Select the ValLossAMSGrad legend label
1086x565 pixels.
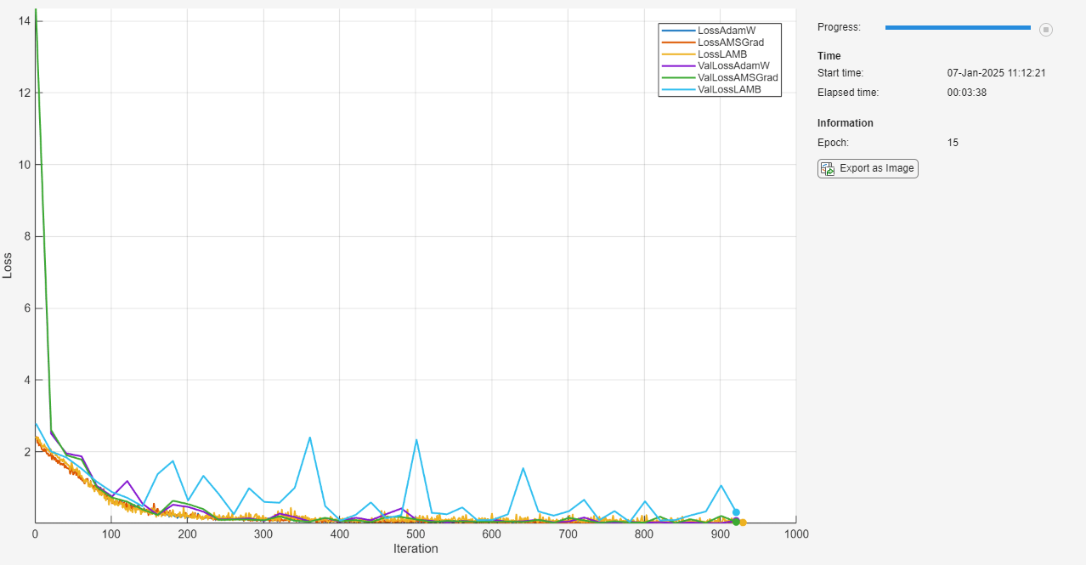coord(738,77)
